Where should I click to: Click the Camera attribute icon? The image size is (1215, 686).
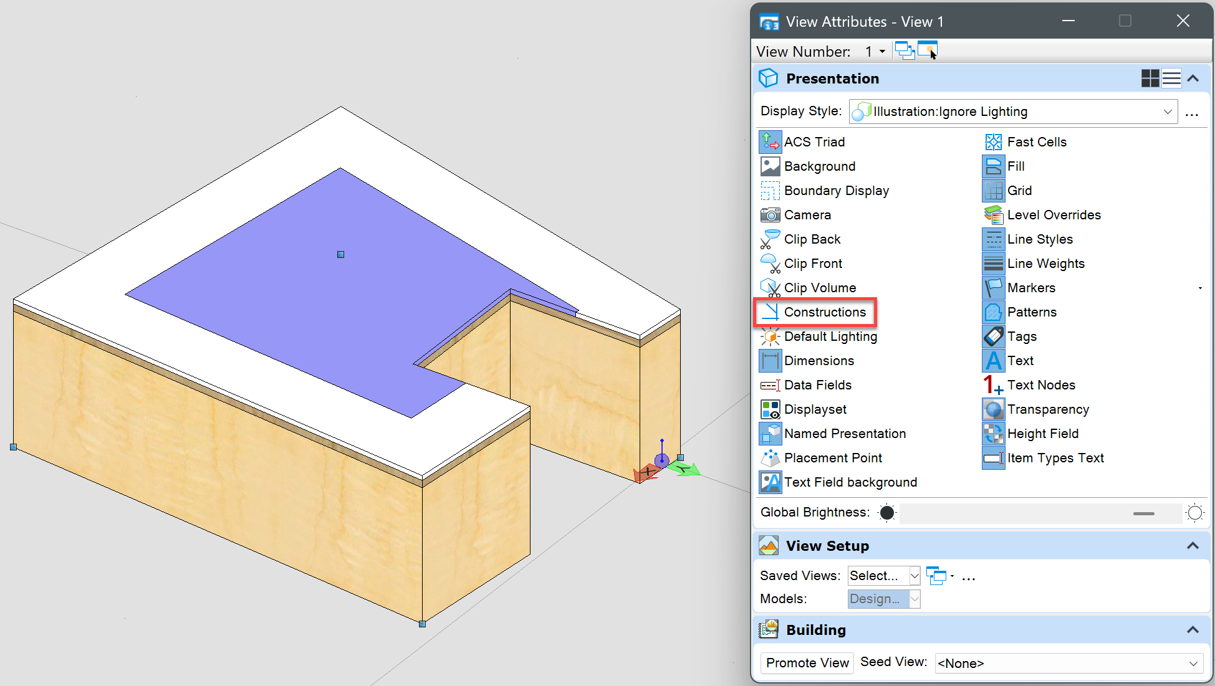pyautogui.click(x=770, y=215)
